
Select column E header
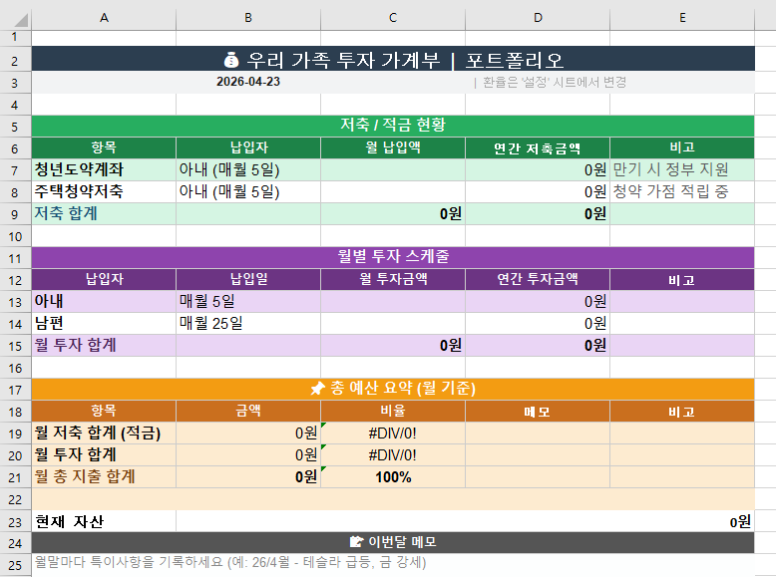pos(682,18)
